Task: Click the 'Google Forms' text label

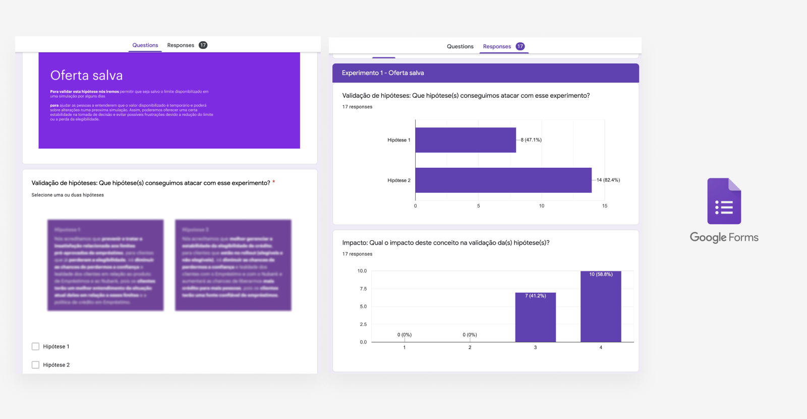Action: (724, 237)
